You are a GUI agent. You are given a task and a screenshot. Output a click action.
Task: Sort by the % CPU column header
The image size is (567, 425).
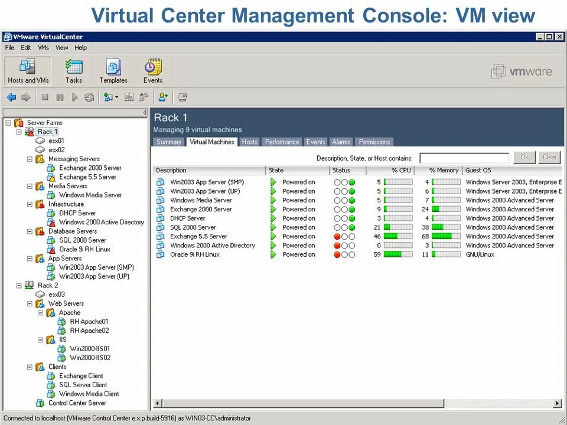tap(390, 170)
